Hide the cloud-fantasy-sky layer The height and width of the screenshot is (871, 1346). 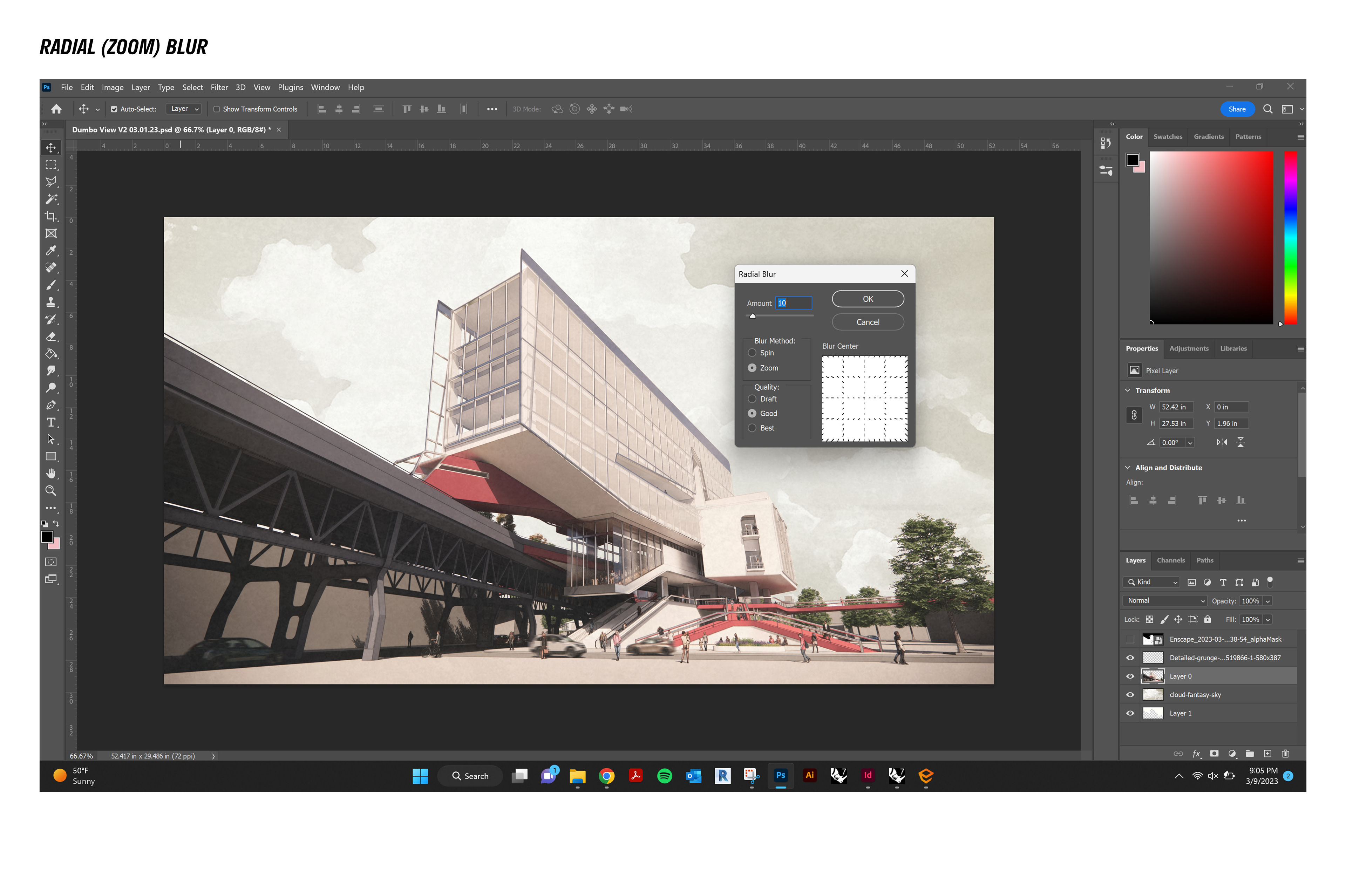click(1130, 695)
